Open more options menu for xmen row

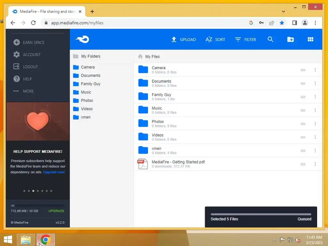coord(315,151)
